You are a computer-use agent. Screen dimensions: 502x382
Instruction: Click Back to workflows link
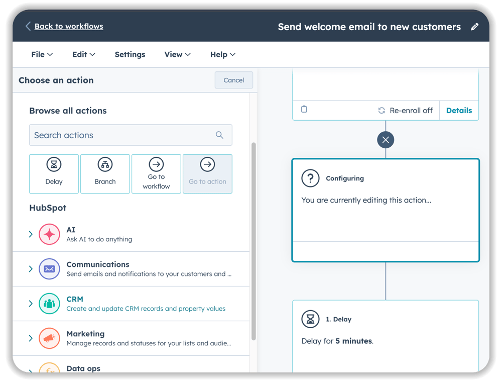pos(69,26)
